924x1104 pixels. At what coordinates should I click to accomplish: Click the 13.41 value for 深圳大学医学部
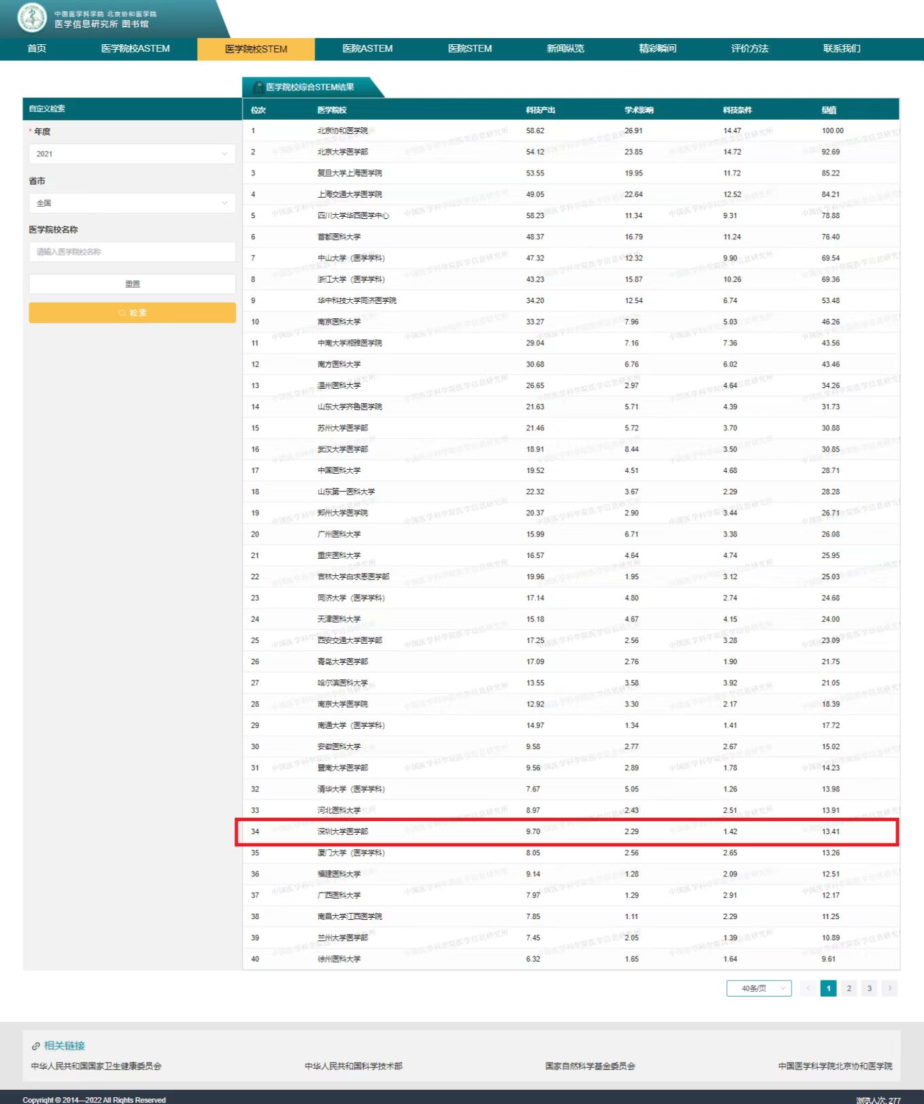830,831
